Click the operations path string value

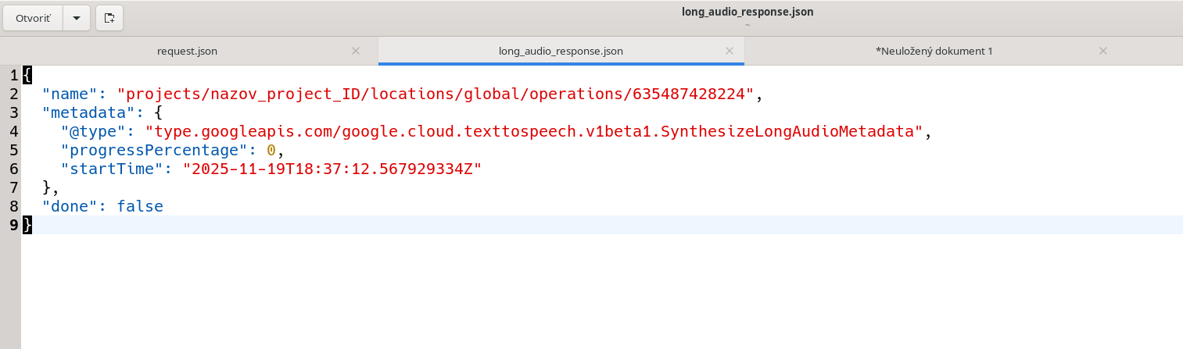436,94
